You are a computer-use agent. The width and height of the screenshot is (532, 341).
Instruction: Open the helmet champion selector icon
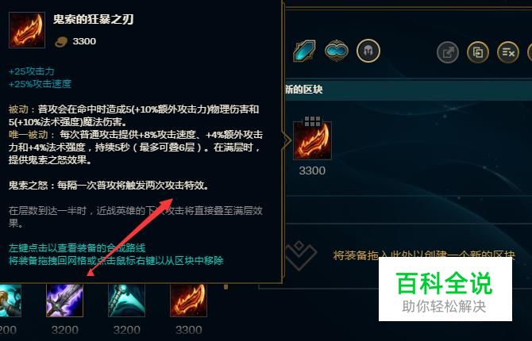coord(368,51)
